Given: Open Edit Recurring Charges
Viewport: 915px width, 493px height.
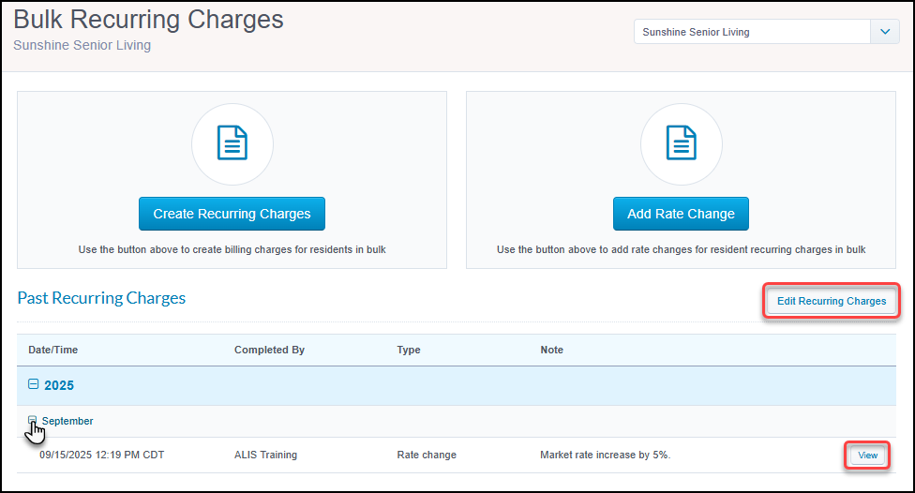Looking at the screenshot, I should click(x=831, y=301).
